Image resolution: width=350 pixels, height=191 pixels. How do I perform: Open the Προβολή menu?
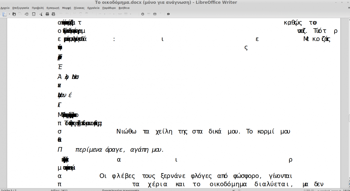coord(38,8)
